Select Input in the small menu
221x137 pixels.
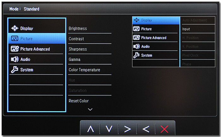186,29
